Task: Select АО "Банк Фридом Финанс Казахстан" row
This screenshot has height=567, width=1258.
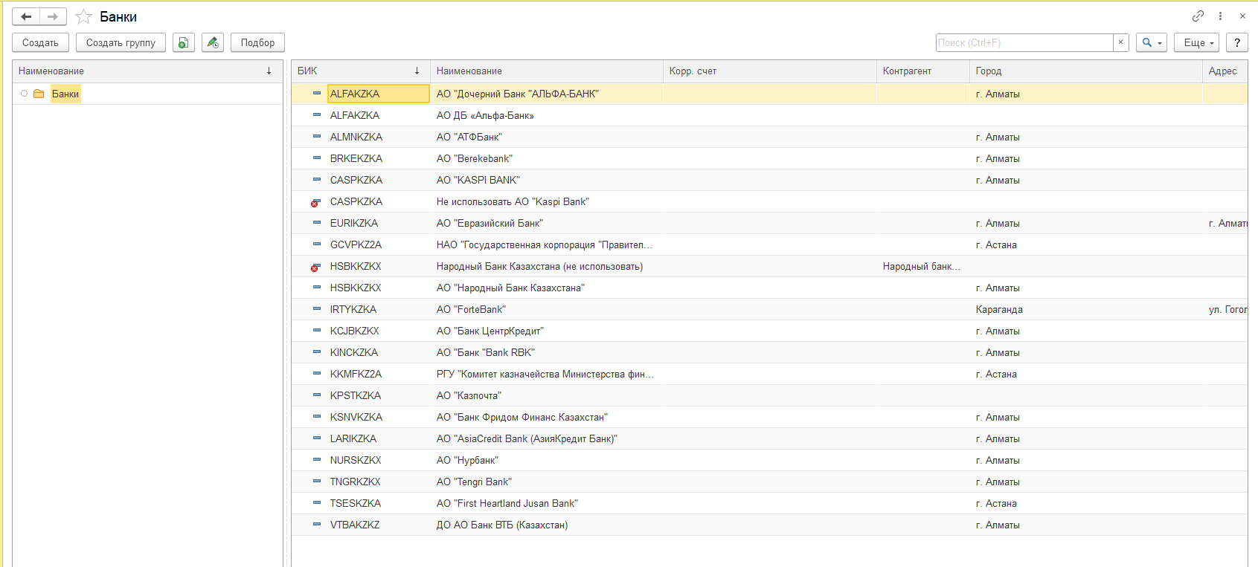Action: (x=769, y=417)
